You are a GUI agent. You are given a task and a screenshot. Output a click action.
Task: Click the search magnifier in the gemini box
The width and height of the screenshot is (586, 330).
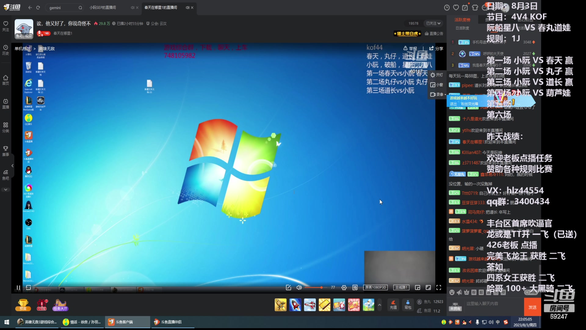[x=80, y=8]
